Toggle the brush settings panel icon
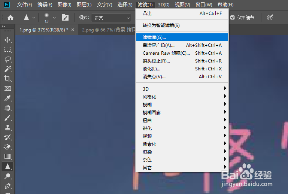The height and width of the screenshot is (194, 288). pos(65,18)
